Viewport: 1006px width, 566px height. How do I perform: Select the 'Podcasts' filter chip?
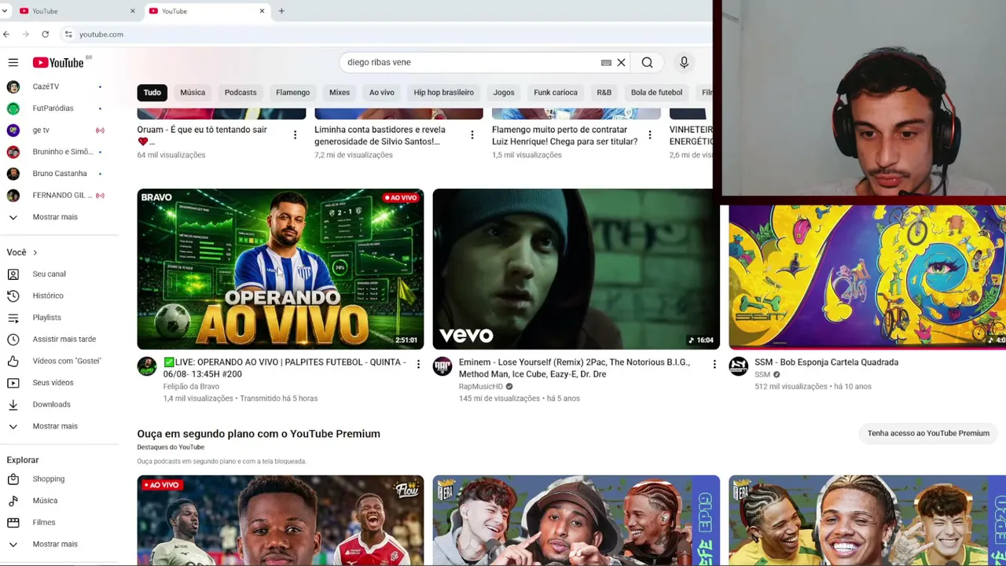pyautogui.click(x=240, y=93)
